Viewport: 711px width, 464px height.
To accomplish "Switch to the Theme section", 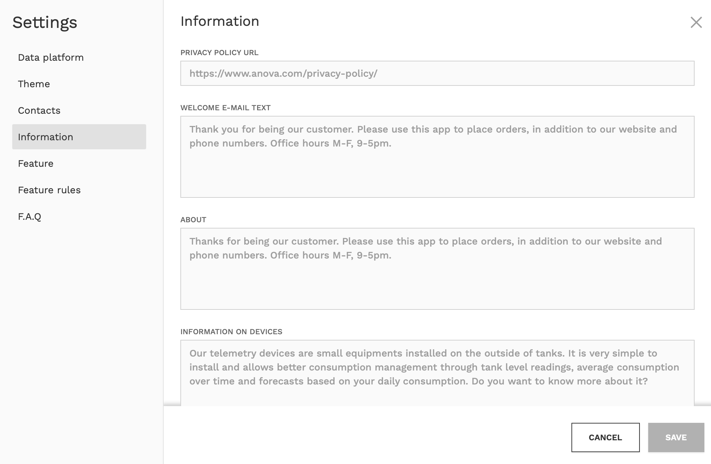I will pyautogui.click(x=33, y=84).
